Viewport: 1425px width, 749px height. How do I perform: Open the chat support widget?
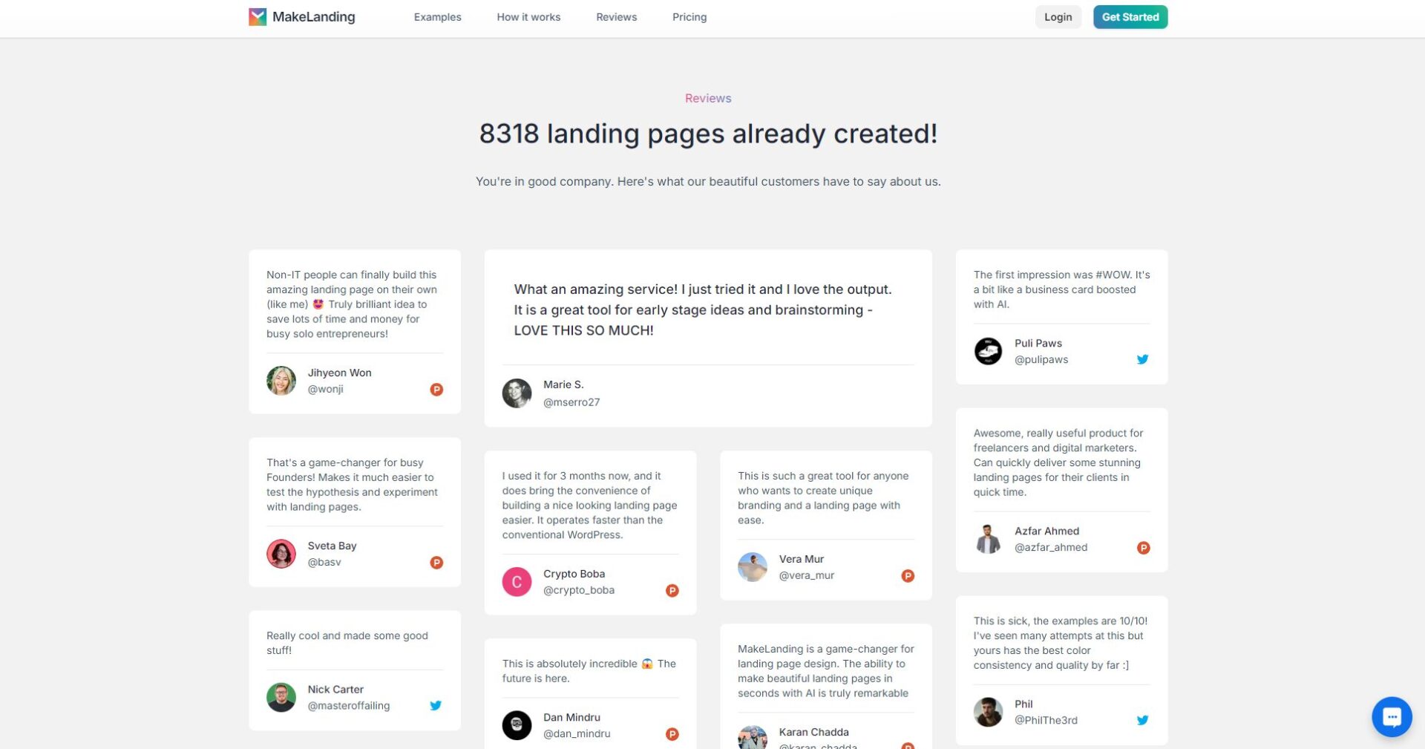pyautogui.click(x=1392, y=716)
